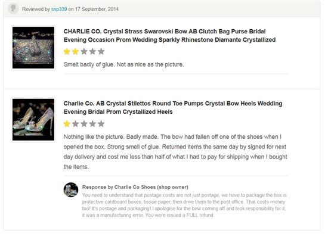The width and height of the screenshot is (328, 236).
Task: Click the reviewer's gray avatar icon
Action: (x=13, y=9)
